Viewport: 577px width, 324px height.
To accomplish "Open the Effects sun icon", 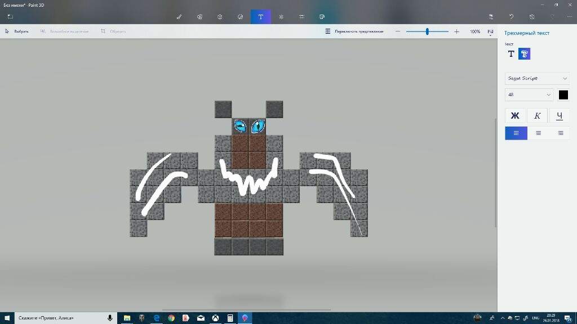I will [281, 17].
